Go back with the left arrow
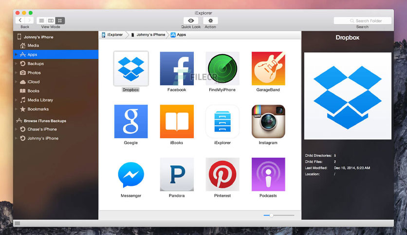Screen dimensions: 407x235 click(20, 20)
